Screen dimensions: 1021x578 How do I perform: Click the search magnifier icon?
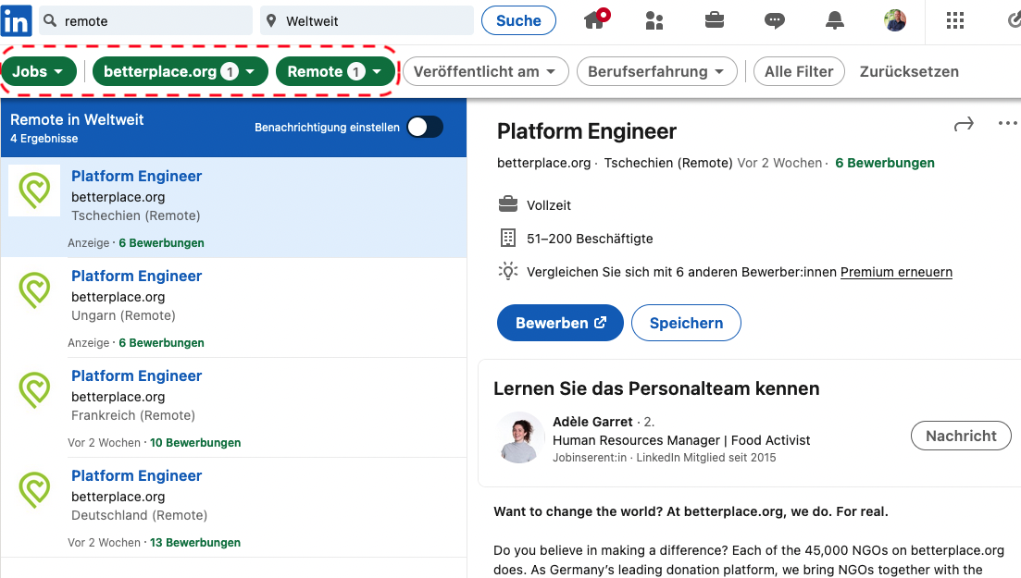(50, 21)
